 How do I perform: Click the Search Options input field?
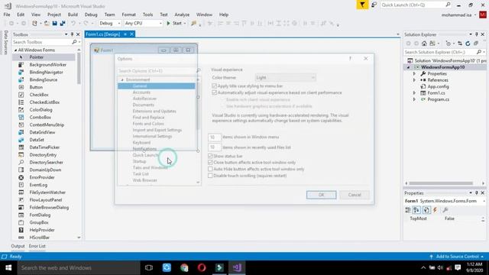tap(157, 71)
